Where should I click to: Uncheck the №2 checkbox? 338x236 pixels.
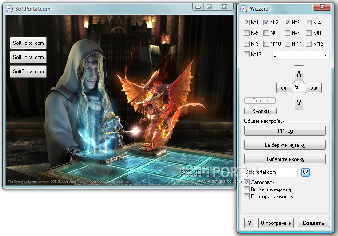coord(266,22)
